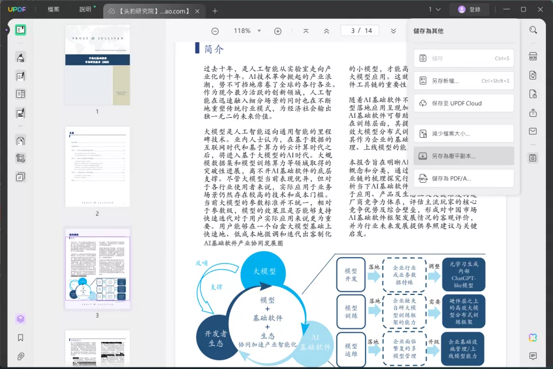Screen dimensions: 553x369
Task: Edit the page number field 3 / 14
Action: (x=360, y=31)
